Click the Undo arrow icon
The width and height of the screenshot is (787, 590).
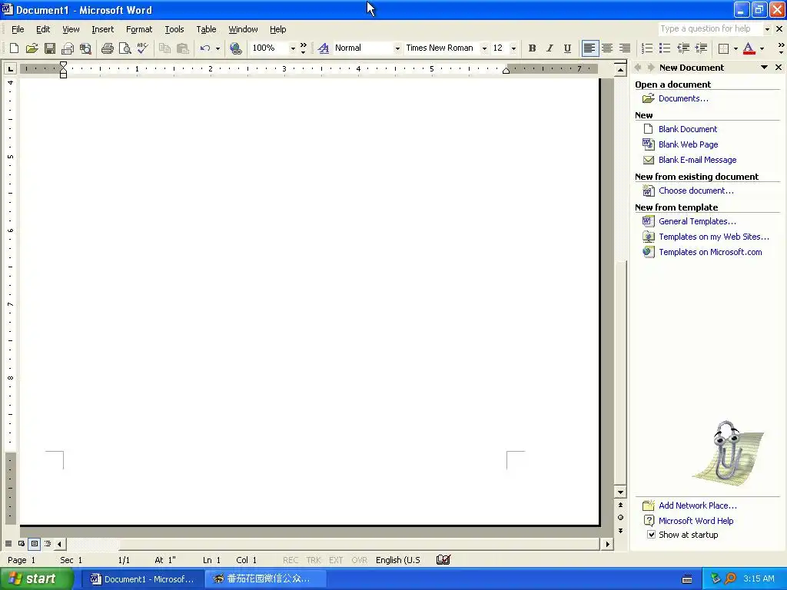click(x=204, y=48)
